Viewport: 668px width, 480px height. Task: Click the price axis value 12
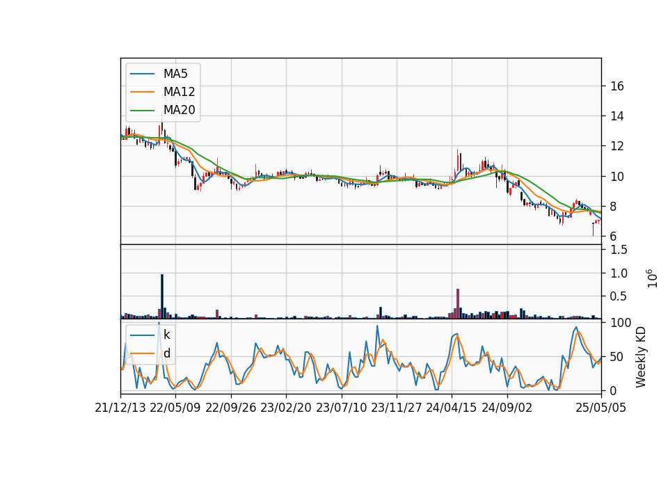[617, 146]
